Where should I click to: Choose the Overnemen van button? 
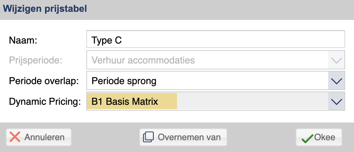[x=183, y=137]
